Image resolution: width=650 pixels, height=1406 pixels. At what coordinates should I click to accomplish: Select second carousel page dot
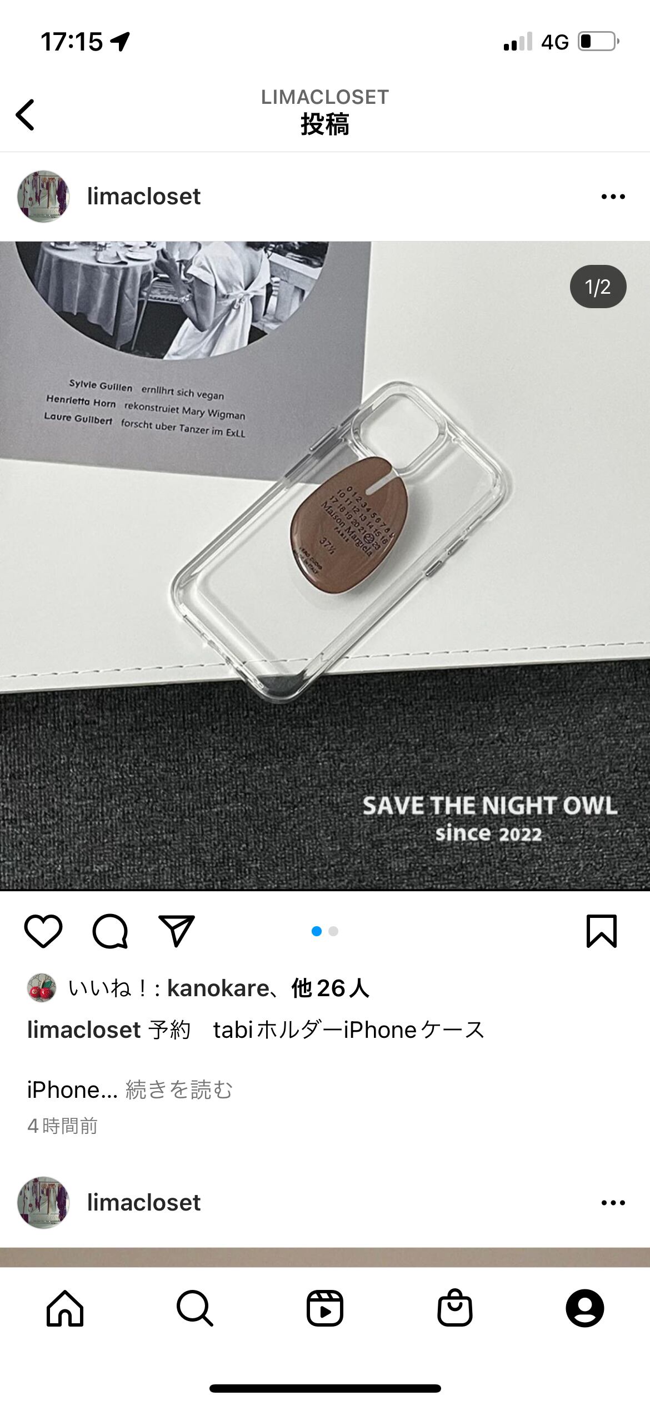[333, 931]
